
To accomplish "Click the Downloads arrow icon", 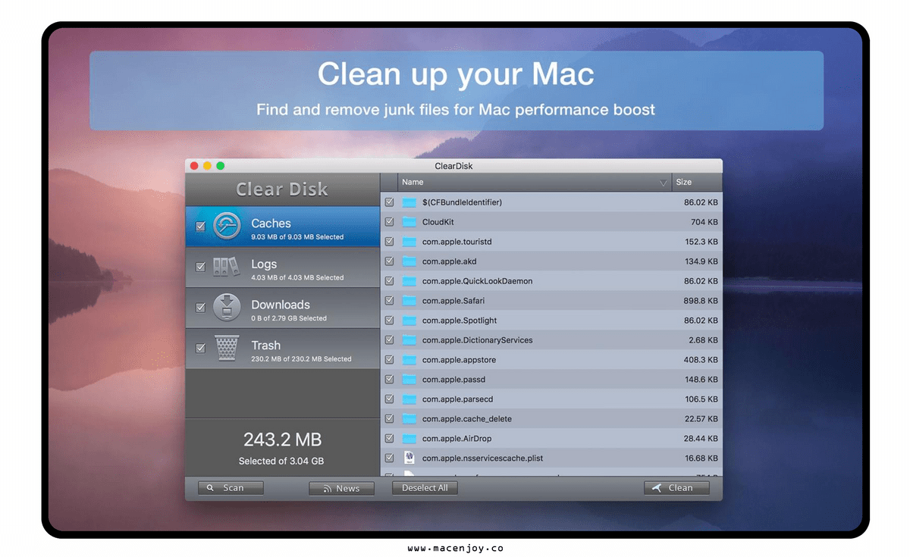I will coord(227,308).
